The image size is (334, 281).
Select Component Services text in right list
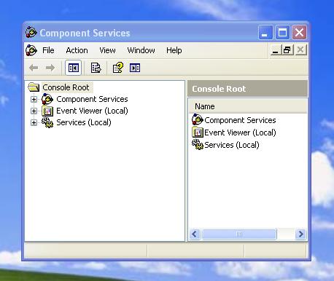coord(240,120)
